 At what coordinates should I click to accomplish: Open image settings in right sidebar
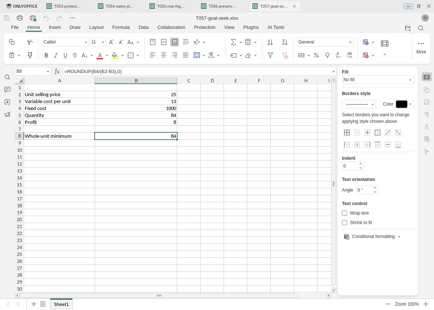[x=427, y=102]
